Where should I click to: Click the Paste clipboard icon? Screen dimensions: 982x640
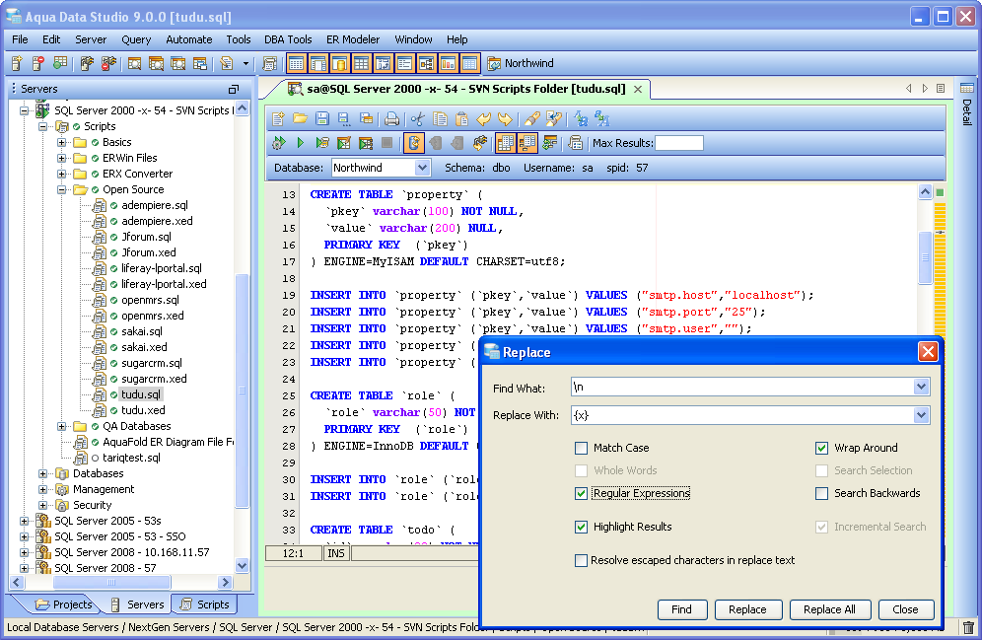(x=461, y=119)
